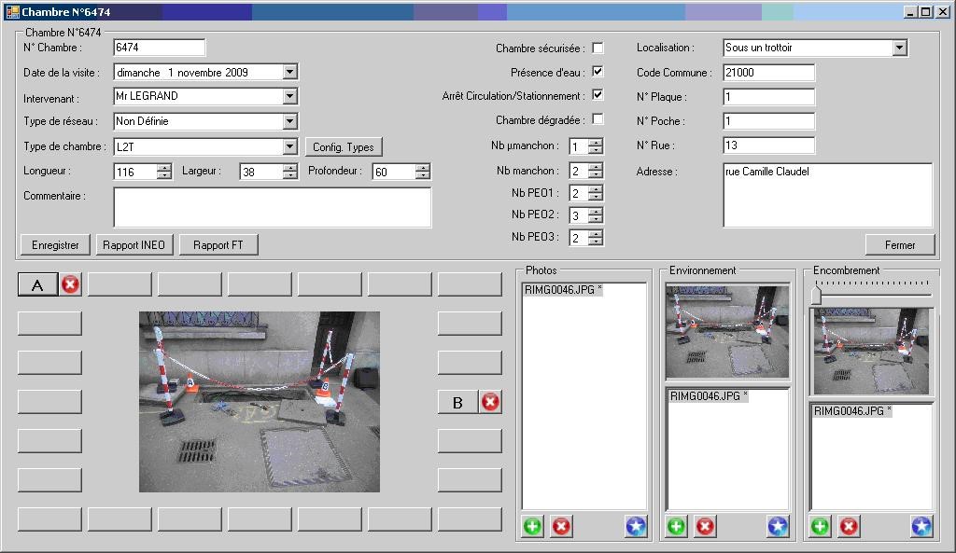Enable the Chambre sécurisée checkbox
This screenshot has height=553, width=956.
(597, 48)
